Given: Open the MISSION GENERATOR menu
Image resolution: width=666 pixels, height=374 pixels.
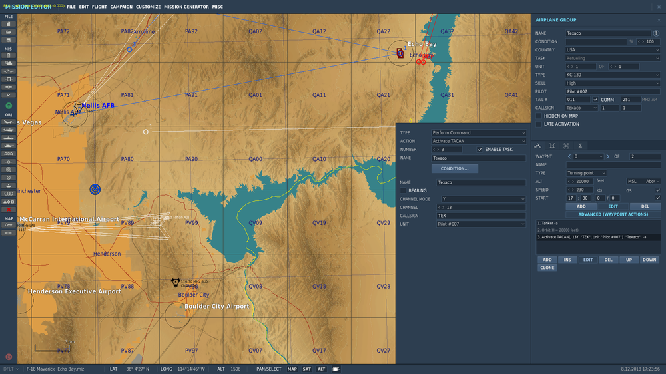Looking at the screenshot, I should (186, 7).
